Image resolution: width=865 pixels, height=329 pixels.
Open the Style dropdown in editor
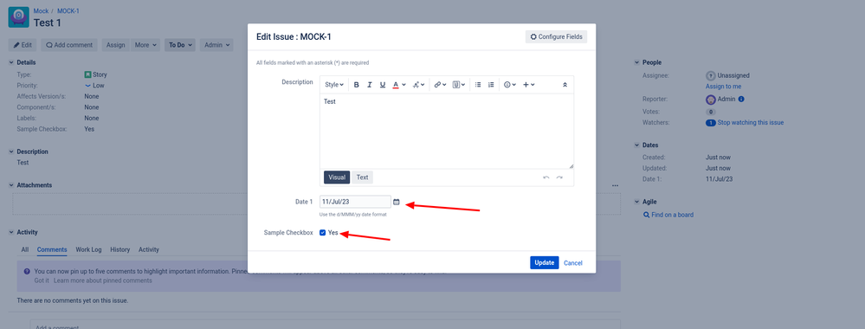[334, 85]
